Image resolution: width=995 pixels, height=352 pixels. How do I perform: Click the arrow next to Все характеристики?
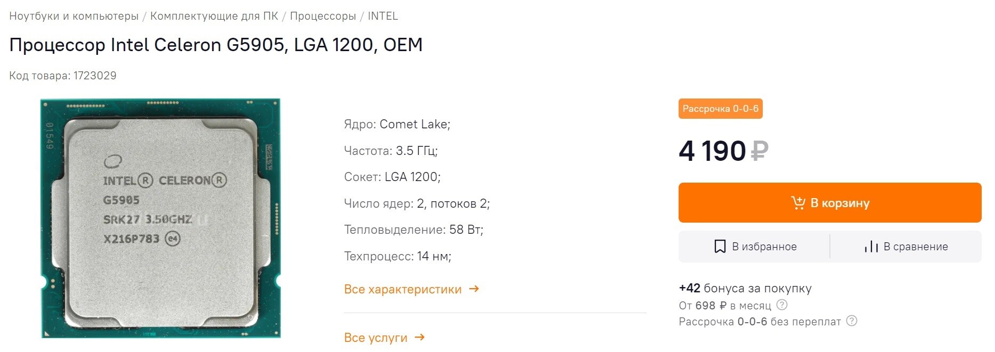[x=474, y=289]
